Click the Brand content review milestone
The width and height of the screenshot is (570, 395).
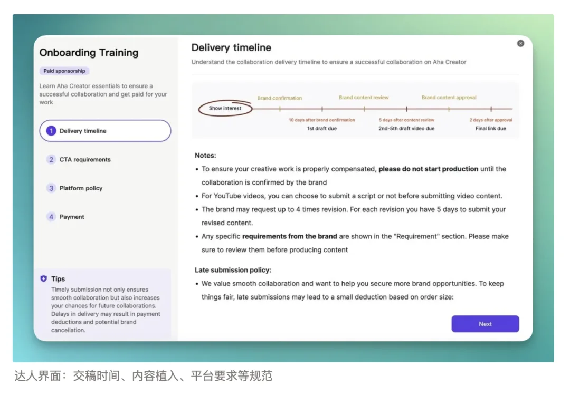[364, 98]
